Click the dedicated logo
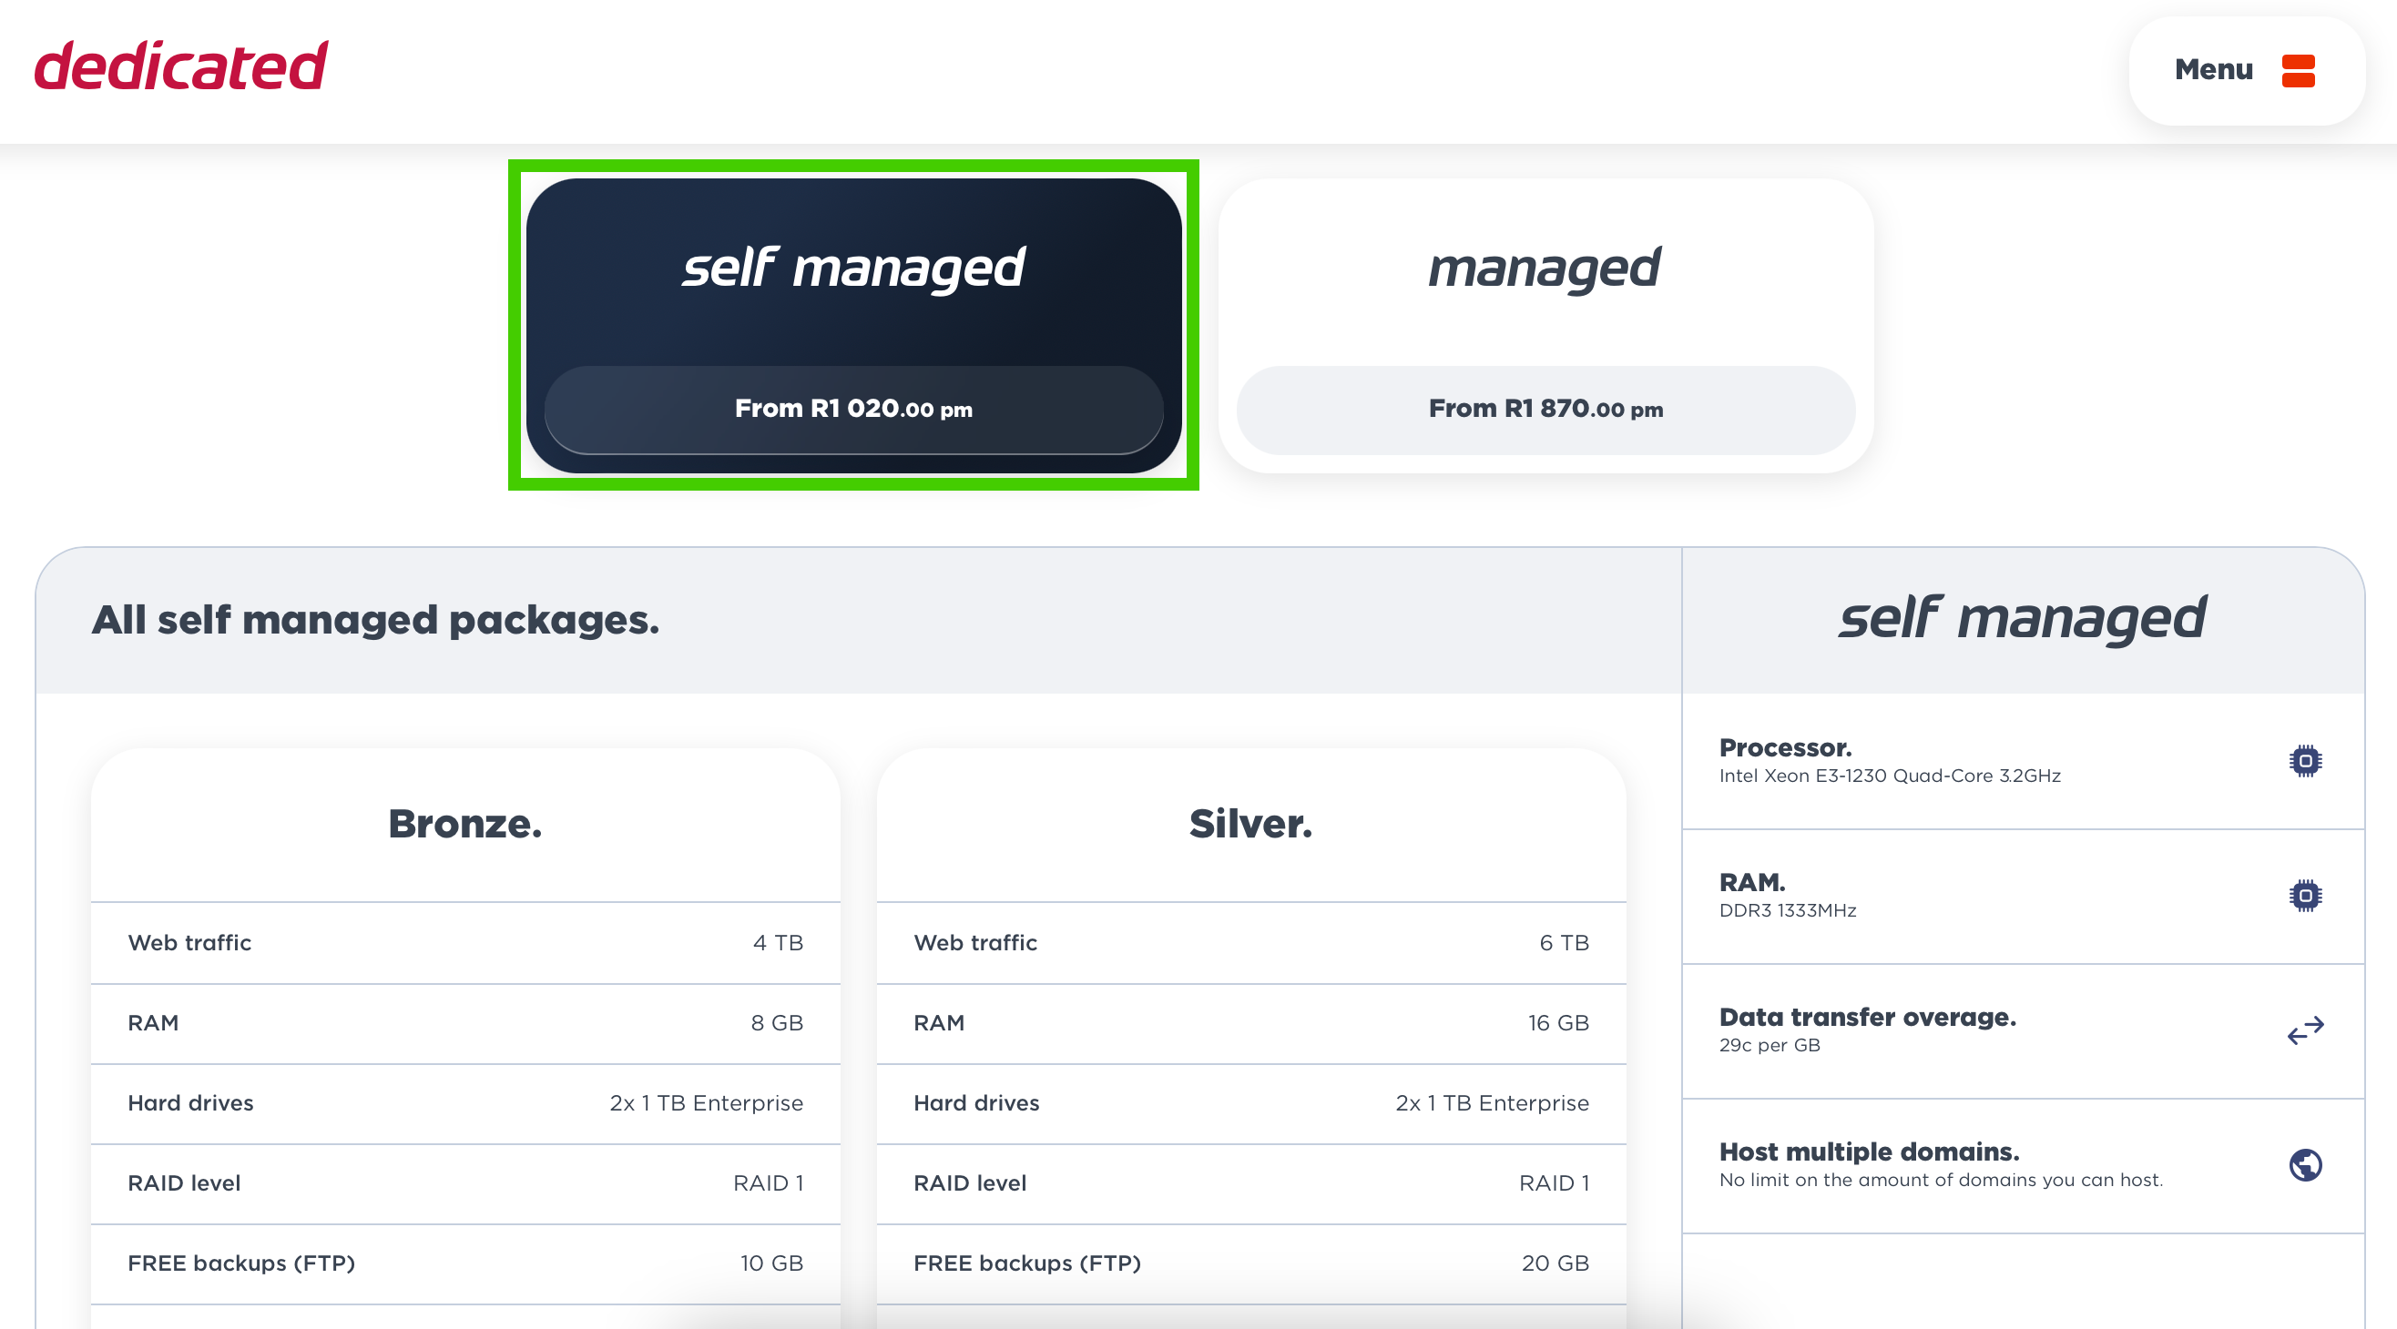The image size is (2397, 1329). pos(181,66)
